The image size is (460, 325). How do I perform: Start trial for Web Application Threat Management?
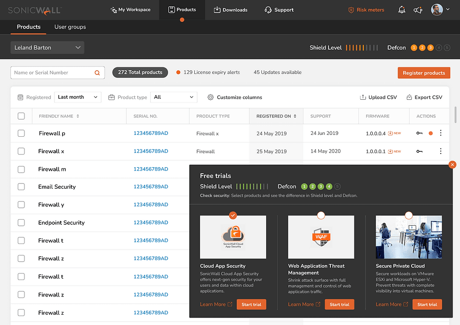339,304
